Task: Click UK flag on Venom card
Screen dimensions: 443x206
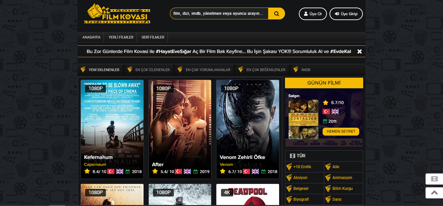Action: pyautogui.click(x=255, y=171)
